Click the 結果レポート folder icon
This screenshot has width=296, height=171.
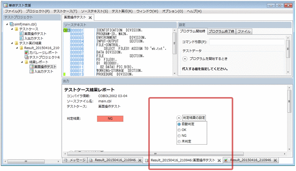tap(27, 62)
